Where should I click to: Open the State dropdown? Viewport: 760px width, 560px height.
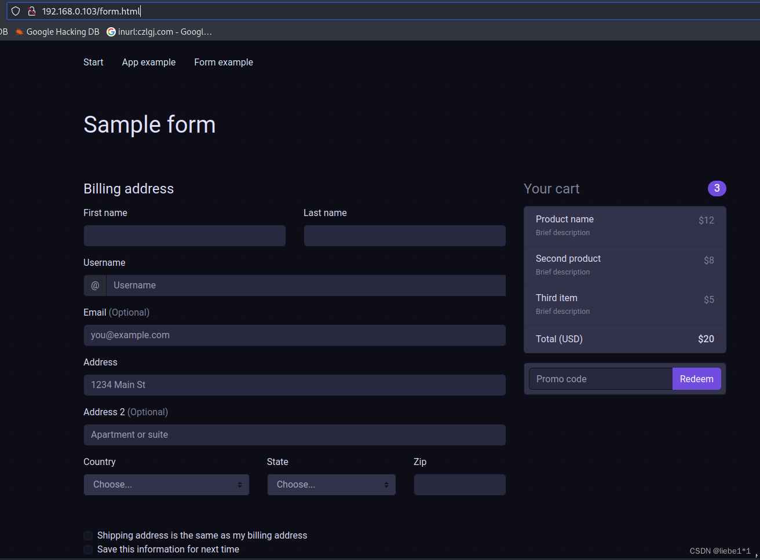pyautogui.click(x=331, y=485)
